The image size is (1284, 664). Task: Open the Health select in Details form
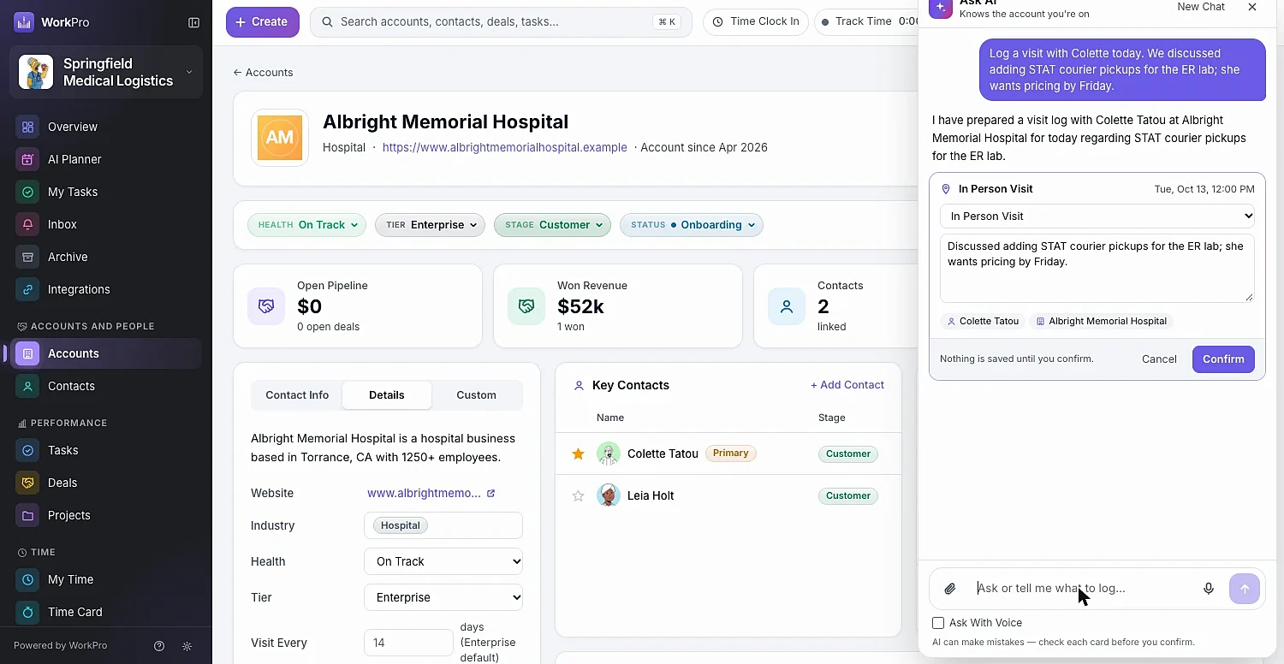(x=443, y=561)
